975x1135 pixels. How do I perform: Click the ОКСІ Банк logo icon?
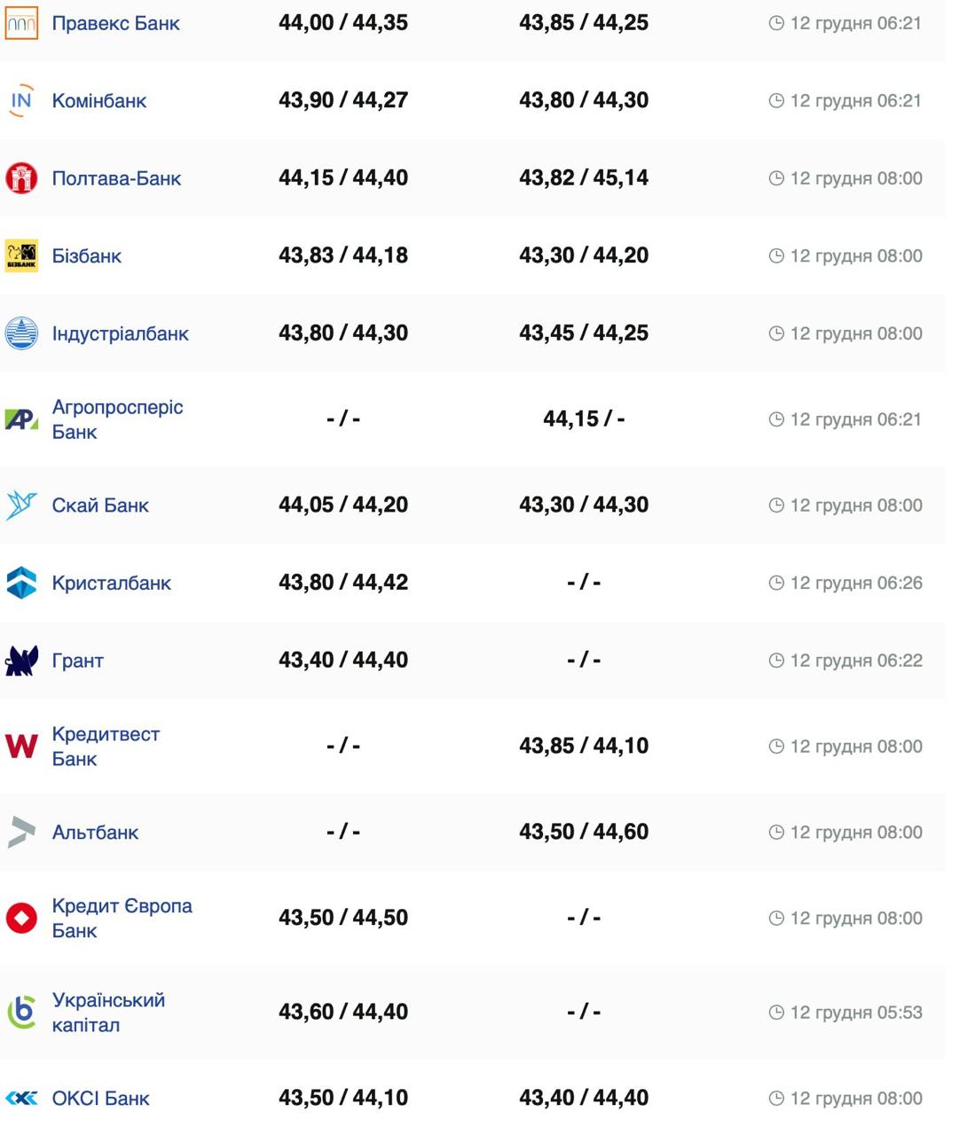coord(21,1099)
